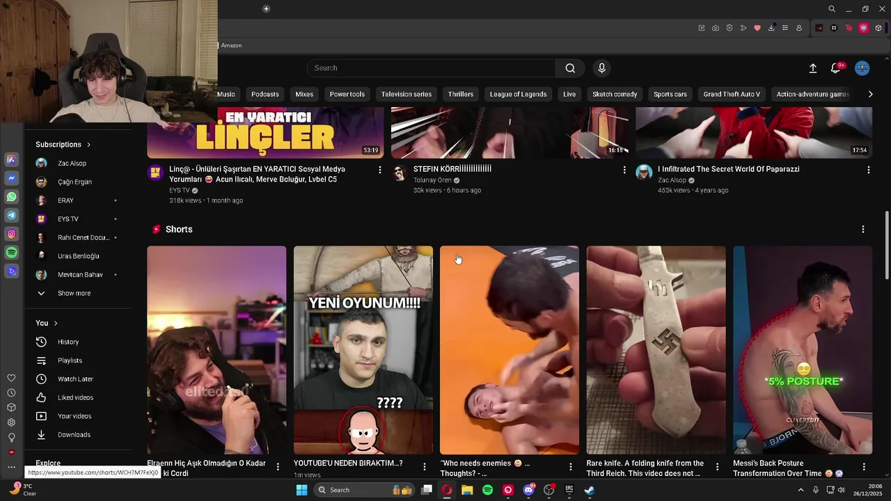Open Telegram in Opera sidebar
Image resolution: width=891 pixels, height=501 pixels.
click(x=12, y=216)
